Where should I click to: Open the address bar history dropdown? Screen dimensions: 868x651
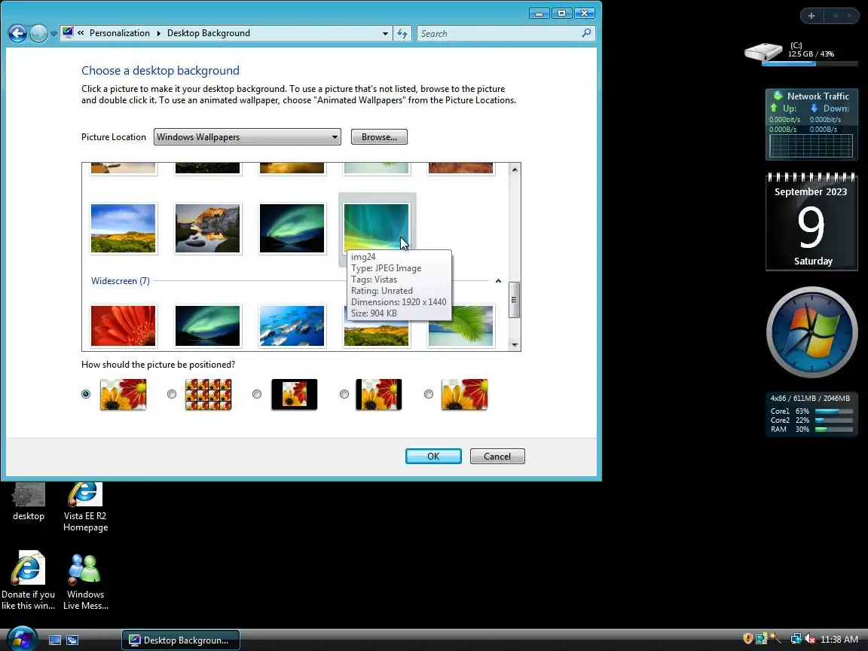point(385,34)
